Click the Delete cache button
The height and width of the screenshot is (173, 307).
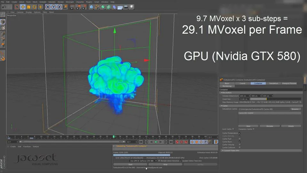click(x=291, y=126)
